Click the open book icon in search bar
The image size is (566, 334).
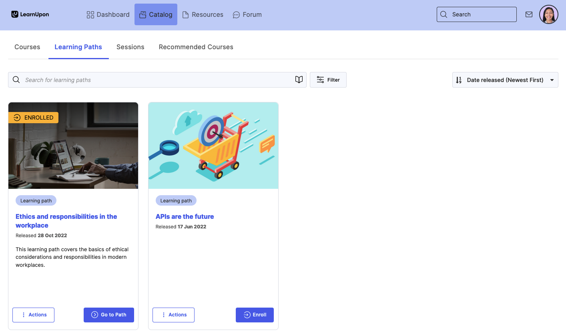(x=299, y=80)
